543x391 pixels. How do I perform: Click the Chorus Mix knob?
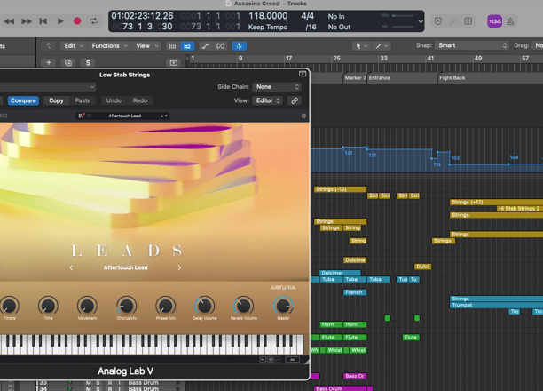(x=126, y=306)
